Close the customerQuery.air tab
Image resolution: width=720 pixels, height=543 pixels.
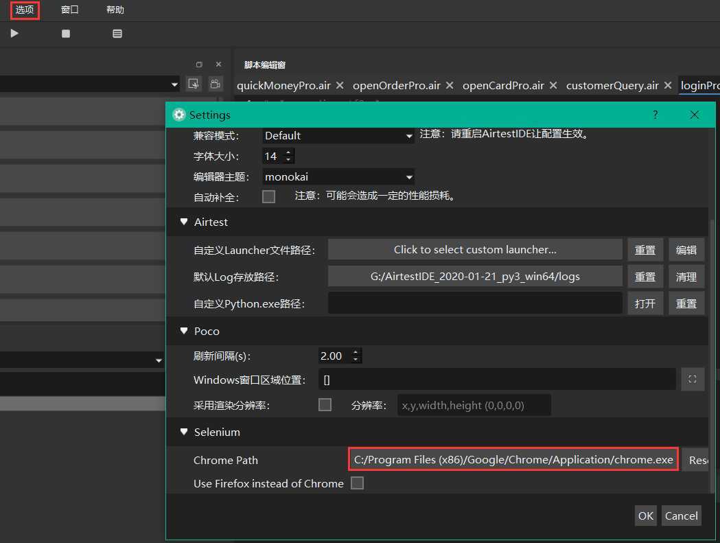(x=668, y=85)
